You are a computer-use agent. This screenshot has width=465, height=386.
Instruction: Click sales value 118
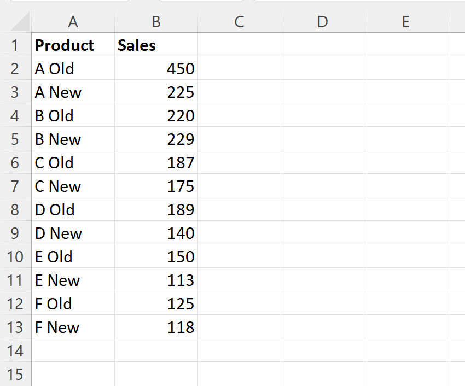156,327
